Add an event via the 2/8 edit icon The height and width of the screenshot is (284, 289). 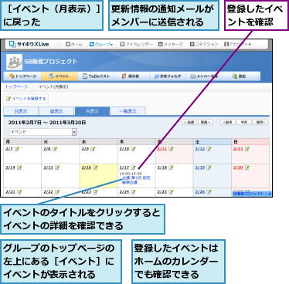click(x=55, y=149)
